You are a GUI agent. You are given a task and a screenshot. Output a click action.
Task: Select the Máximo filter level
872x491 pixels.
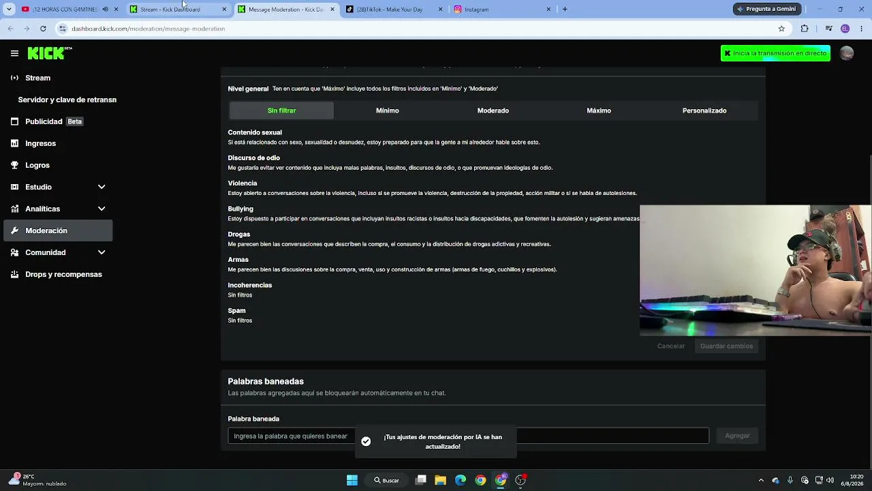(599, 110)
